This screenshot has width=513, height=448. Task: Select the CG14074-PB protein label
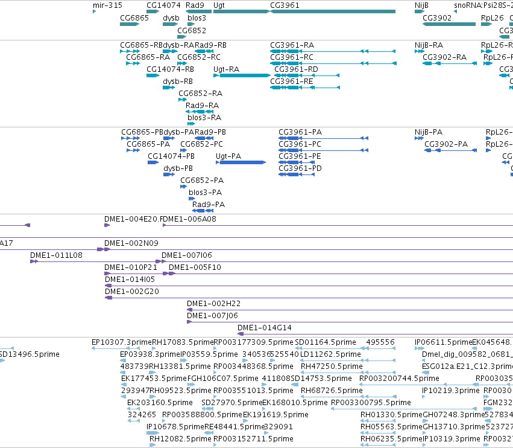tap(171, 156)
